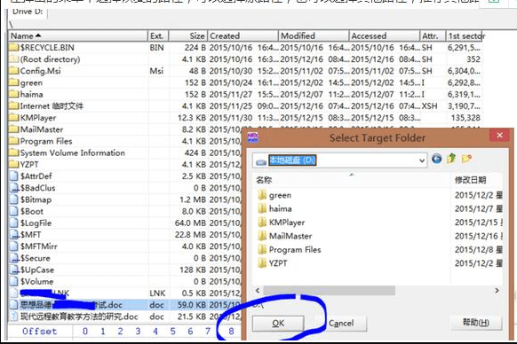
Task: Open the drive location dropdown
Action: (421, 160)
